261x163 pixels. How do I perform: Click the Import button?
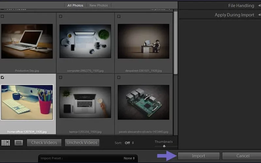point(199,156)
